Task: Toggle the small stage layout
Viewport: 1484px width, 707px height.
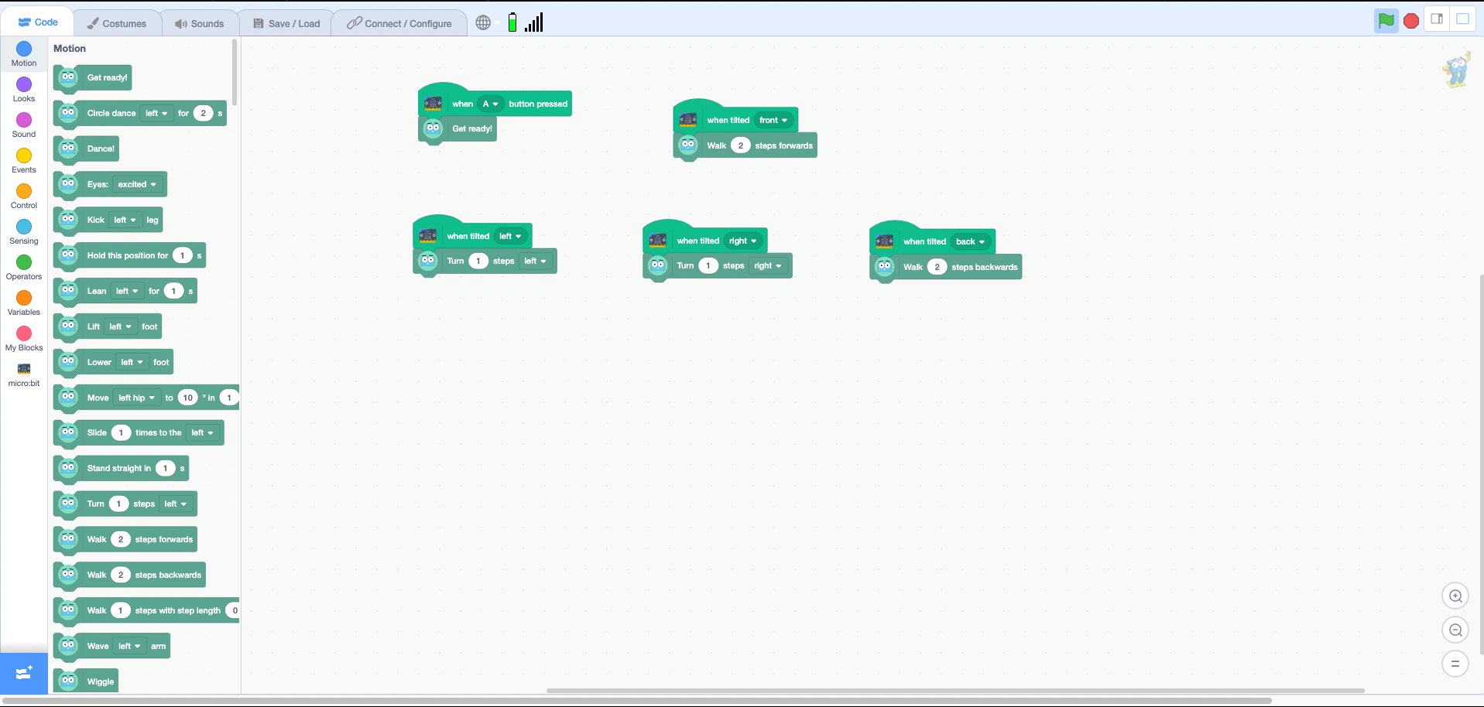Action: click(1437, 19)
